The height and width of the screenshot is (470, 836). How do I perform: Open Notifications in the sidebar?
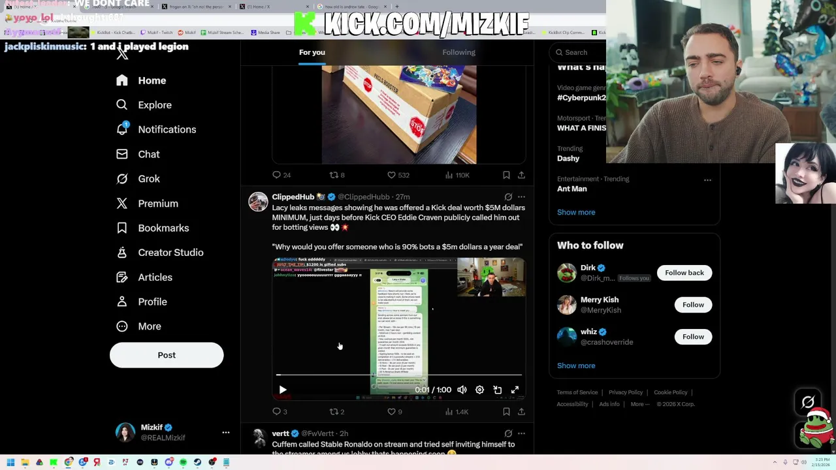point(156,129)
